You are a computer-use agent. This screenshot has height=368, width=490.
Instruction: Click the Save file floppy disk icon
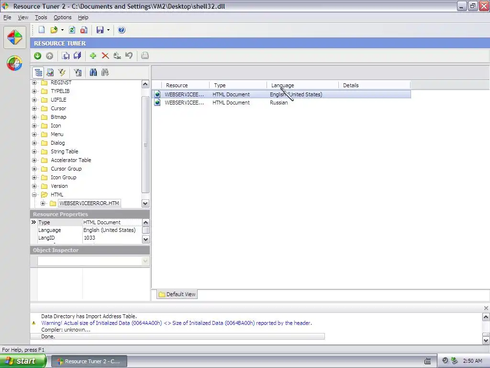tap(100, 30)
